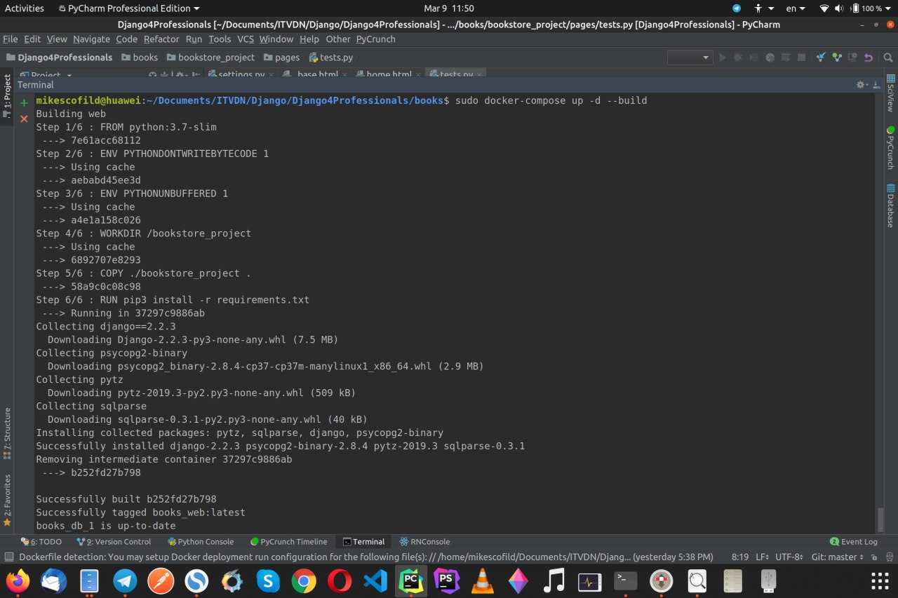
Task: Open the Tools menu
Action: click(x=220, y=39)
